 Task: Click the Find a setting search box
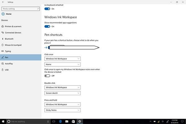coord(20,8)
